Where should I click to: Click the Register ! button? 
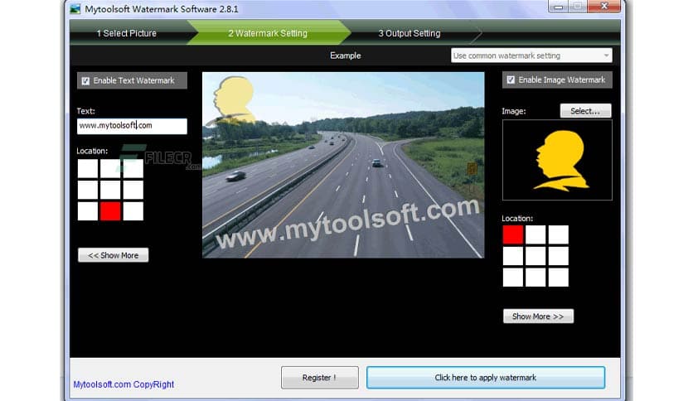point(319,378)
